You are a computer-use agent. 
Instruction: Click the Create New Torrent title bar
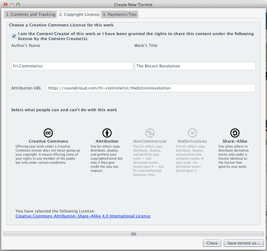(133, 5)
